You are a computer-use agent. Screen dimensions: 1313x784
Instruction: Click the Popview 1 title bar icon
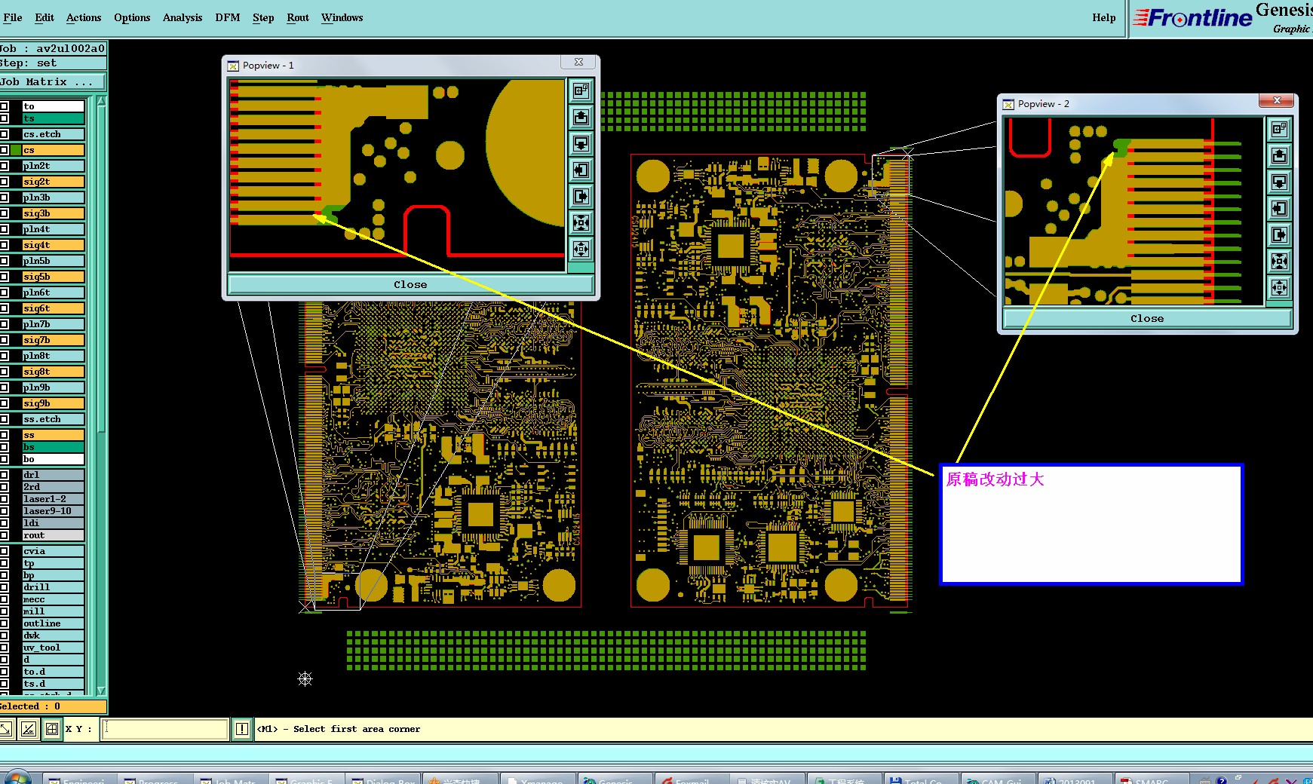point(233,66)
